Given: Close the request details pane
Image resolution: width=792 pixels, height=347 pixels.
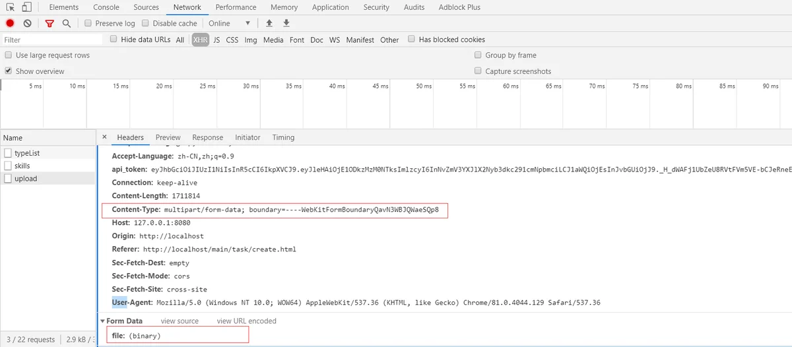Looking at the screenshot, I should click(104, 137).
